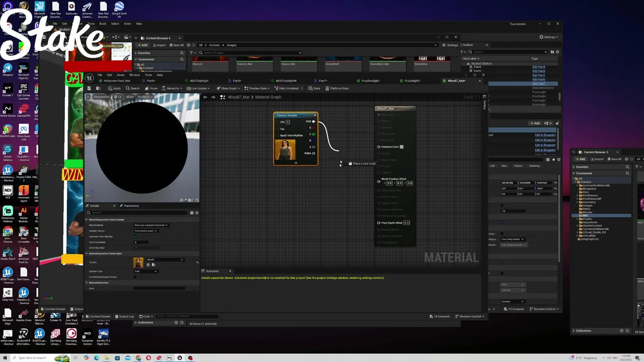Click the World Position Offset input pin
The height and width of the screenshot is (362, 644).
tap(379, 181)
